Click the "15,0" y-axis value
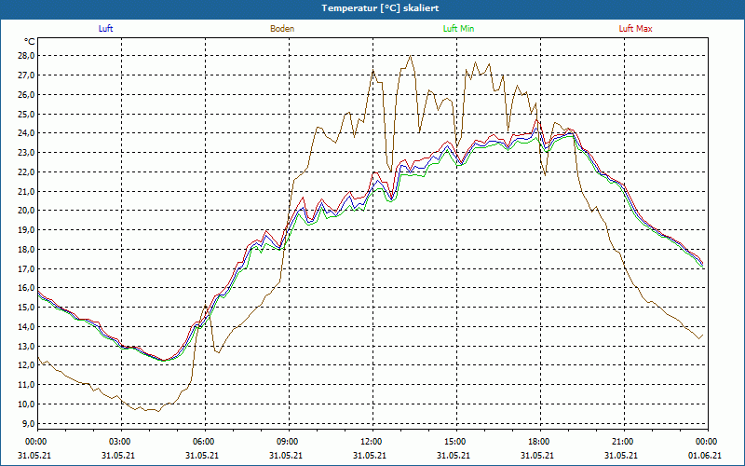 (x=27, y=308)
